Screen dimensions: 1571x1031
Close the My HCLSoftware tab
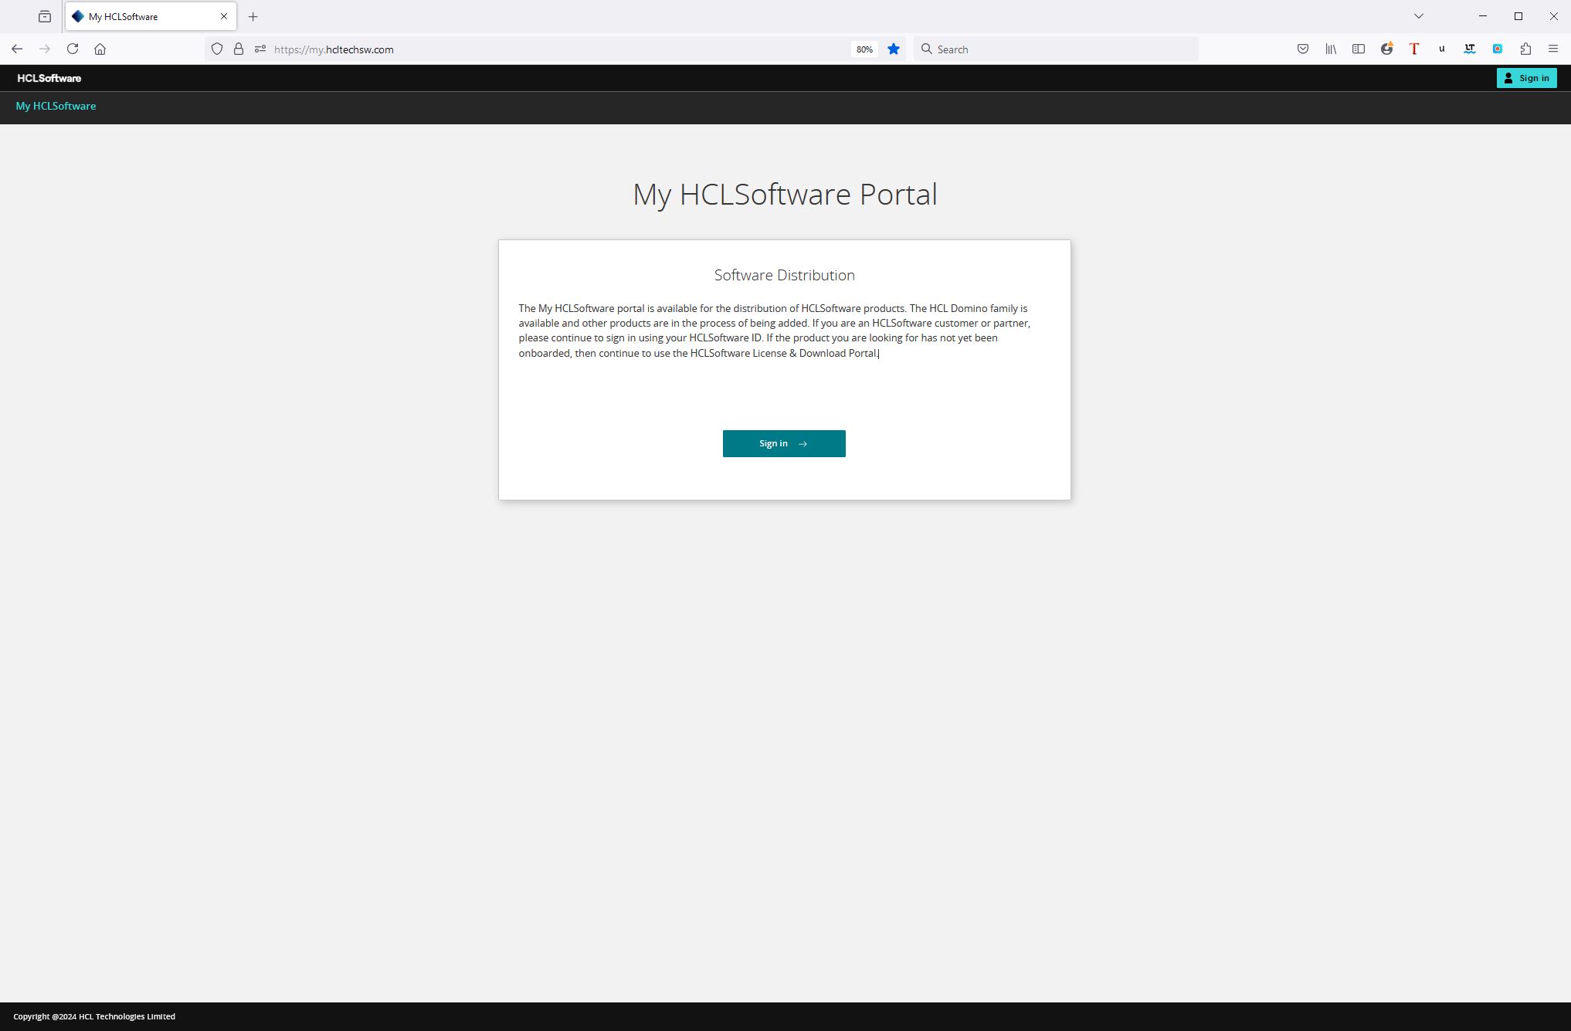224,16
